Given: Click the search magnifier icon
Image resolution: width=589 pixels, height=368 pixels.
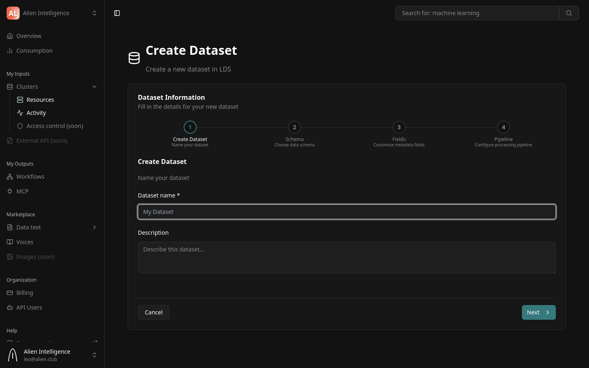Looking at the screenshot, I should pyautogui.click(x=569, y=13).
